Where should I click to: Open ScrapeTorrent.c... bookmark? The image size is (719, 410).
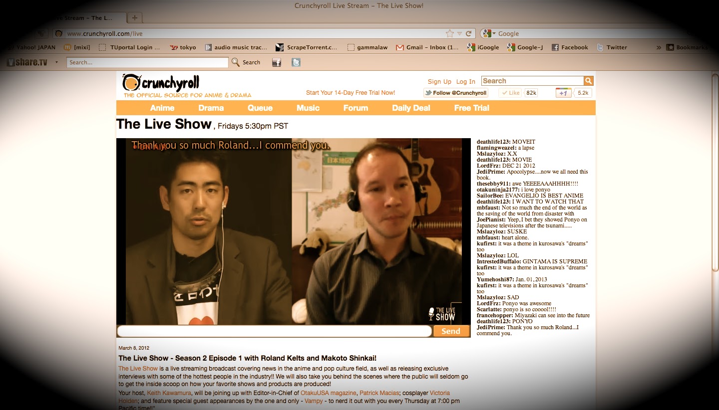click(307, 47)
